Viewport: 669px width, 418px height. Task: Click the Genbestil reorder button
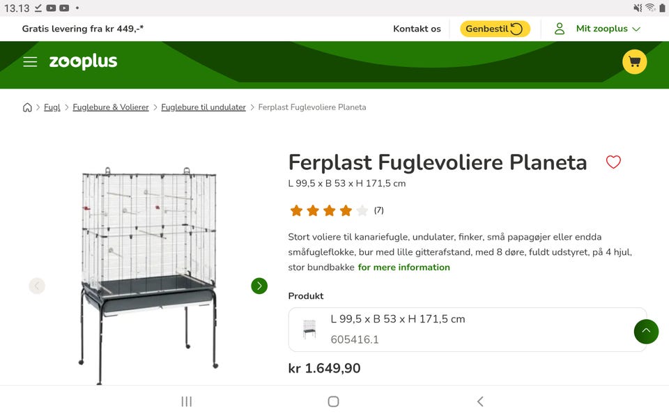click(495, 29)
